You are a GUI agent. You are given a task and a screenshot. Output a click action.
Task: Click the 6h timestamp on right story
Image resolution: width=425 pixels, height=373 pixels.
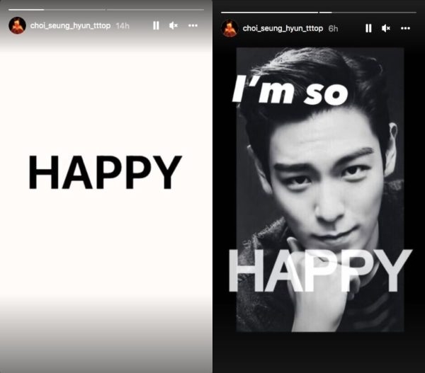(333, 28)
